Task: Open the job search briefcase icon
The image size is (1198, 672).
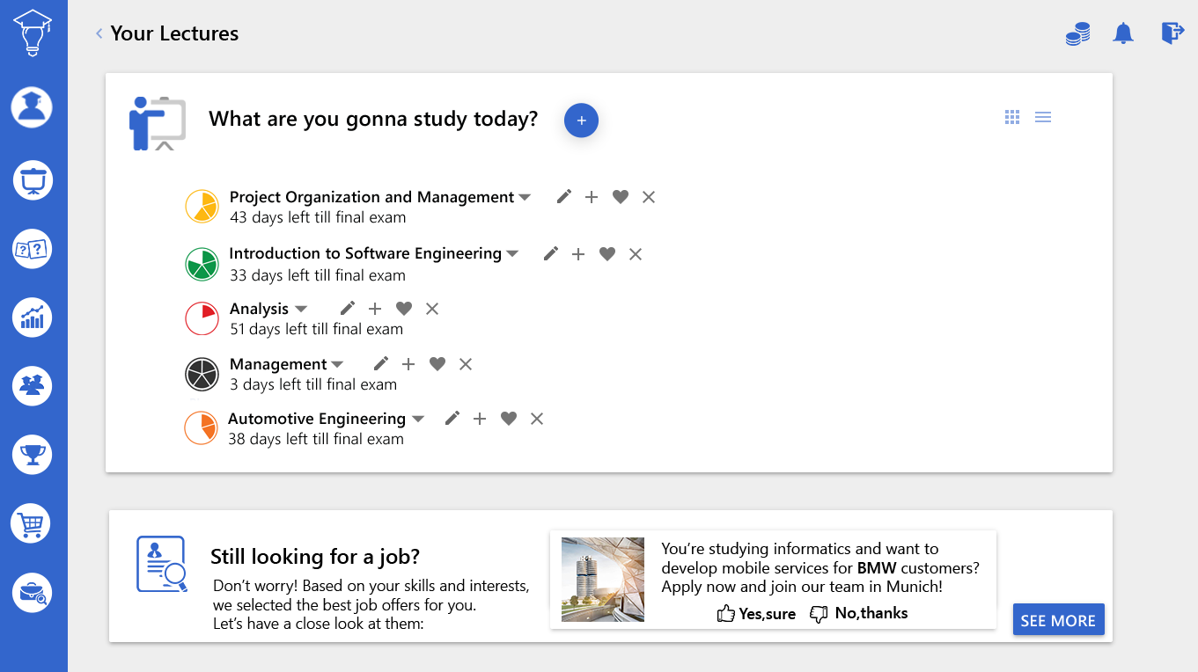Action: 33,593
